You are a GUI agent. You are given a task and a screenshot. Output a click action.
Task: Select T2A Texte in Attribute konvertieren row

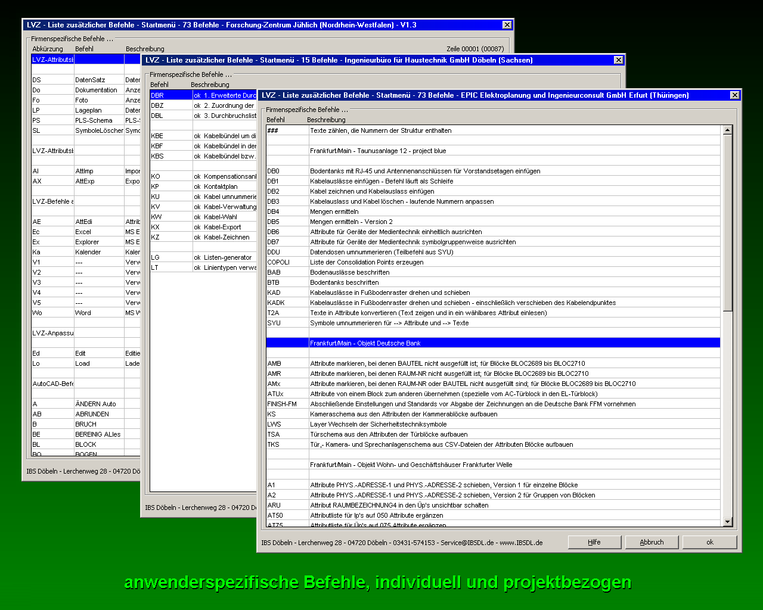[493, 313]
